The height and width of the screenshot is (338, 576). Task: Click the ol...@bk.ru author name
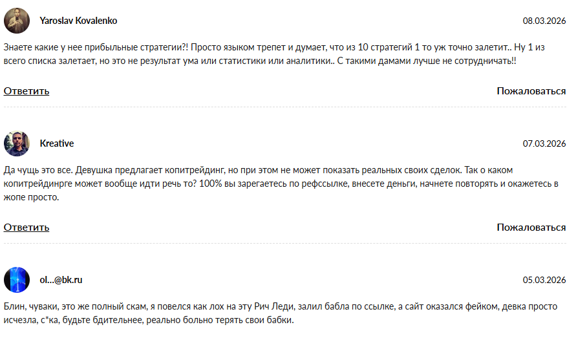61,280
